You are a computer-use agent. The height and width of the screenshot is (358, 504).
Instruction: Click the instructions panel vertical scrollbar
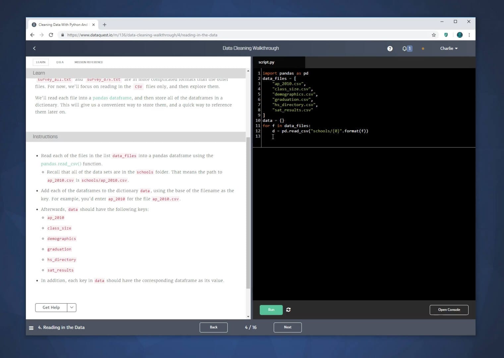[x=248, y=212]
